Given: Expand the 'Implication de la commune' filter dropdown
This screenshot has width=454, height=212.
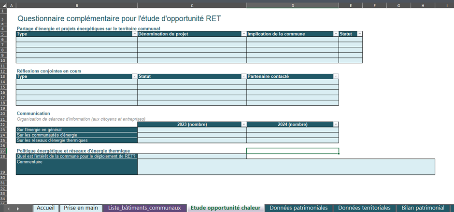Looking at the screenshot, I should (x=336, y=34).
